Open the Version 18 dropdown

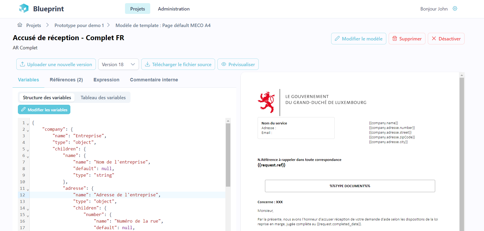(x=118, y=64)
